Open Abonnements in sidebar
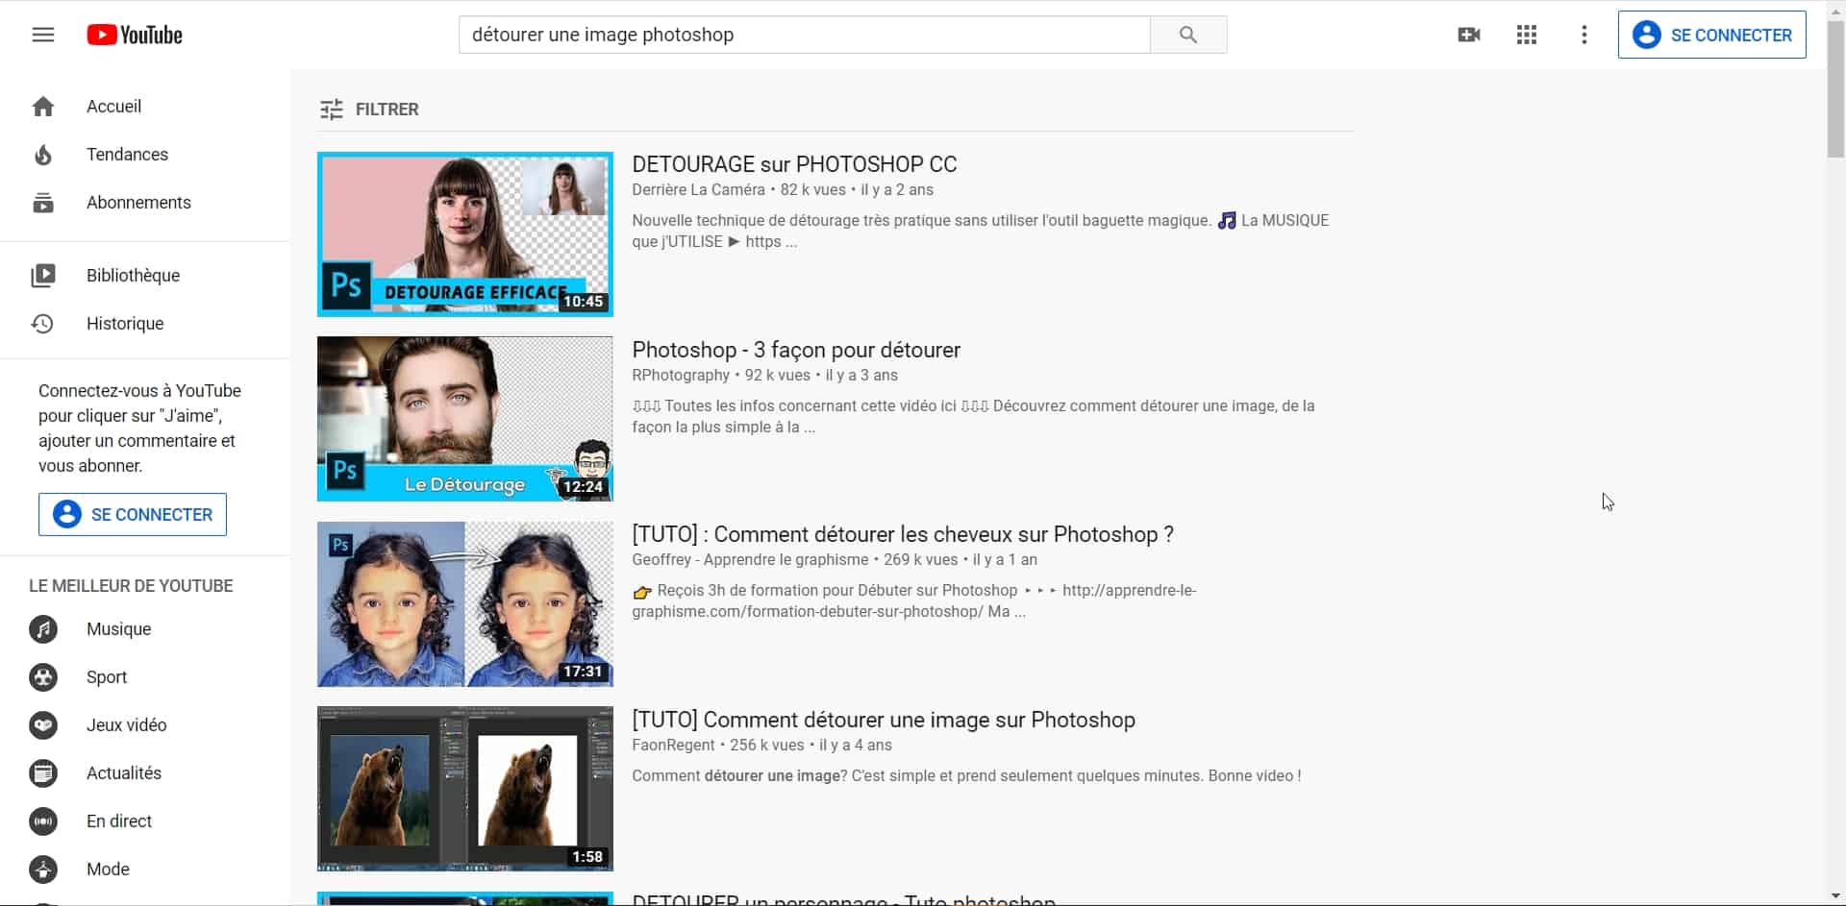Screen dimensions: 1846x906 (137, 203)
